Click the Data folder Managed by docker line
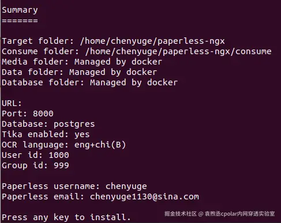Screen dimensions: 281x223 (x=80, y=73)
